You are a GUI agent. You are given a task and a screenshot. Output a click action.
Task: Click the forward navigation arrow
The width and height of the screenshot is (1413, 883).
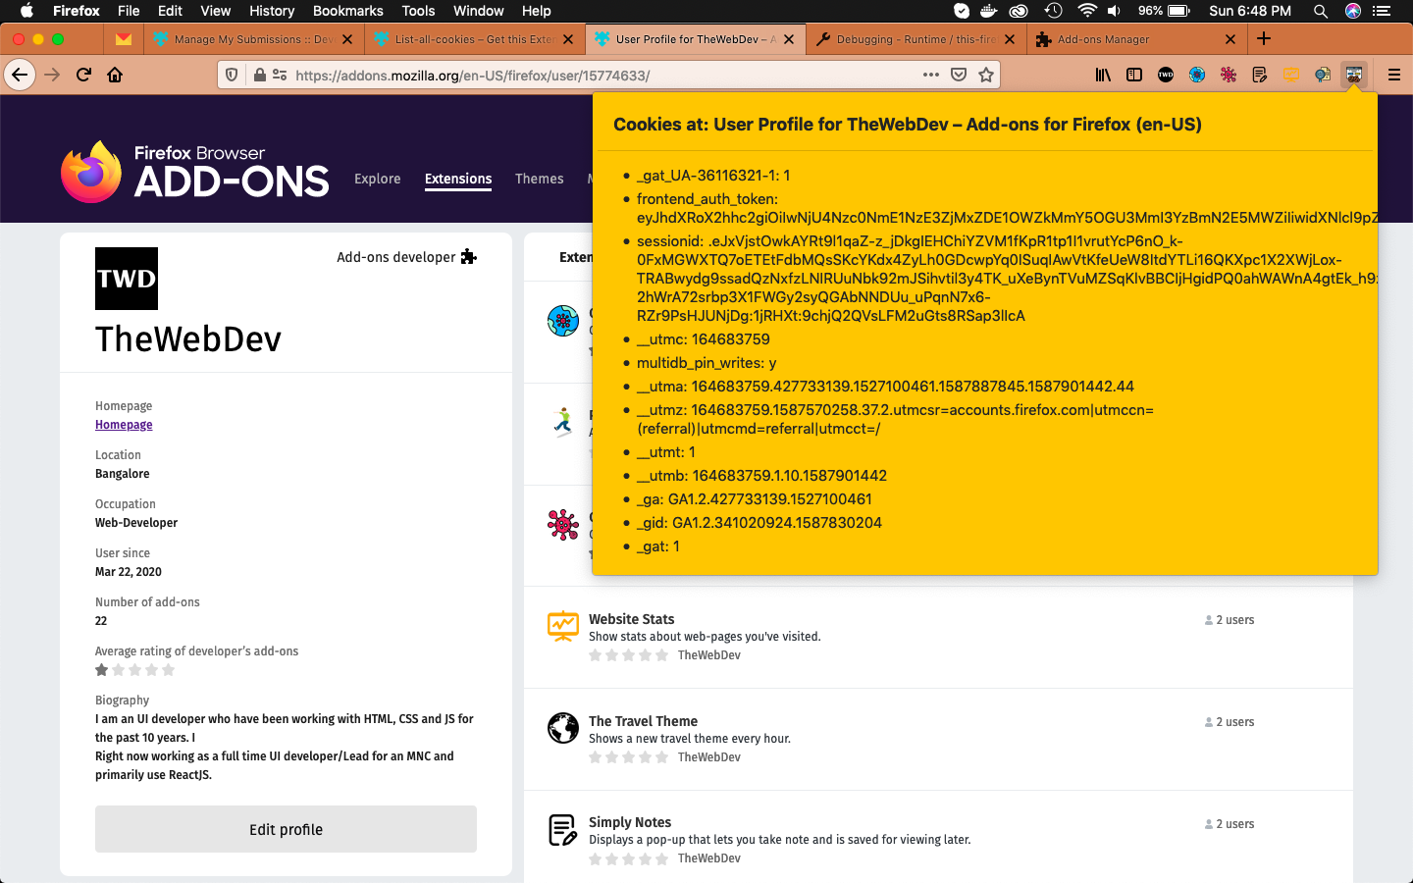pos(52,75)
